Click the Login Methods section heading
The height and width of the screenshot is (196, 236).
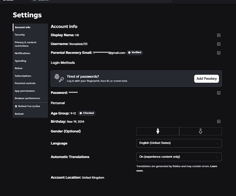click(x=63, y=63)
